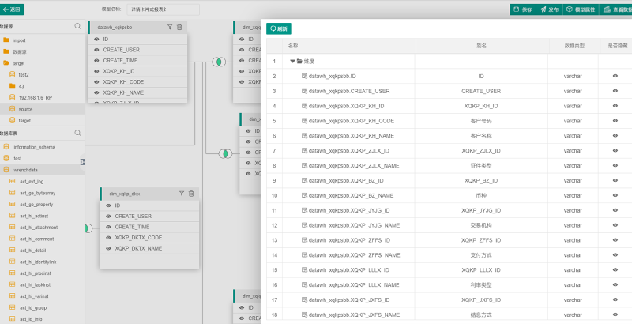Click the field icon of datawh_xqkpsbb.XQKP_BZ_NAME row
Screen dimensions: 632x324
click(305, 195)
